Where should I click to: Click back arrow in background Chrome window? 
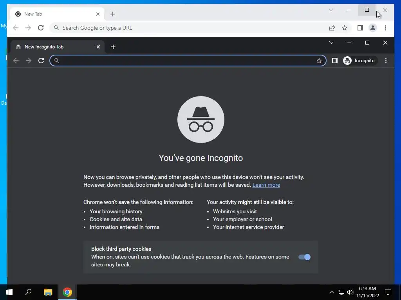pyautogui.click(x=16, y=28)
